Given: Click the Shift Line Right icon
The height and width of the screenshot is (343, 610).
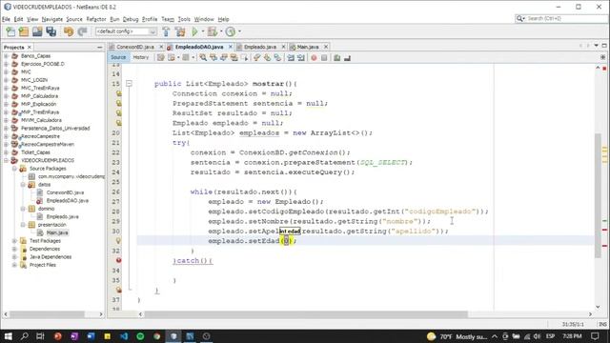Looking at the screenshot, I should click(x=301, y=57).
